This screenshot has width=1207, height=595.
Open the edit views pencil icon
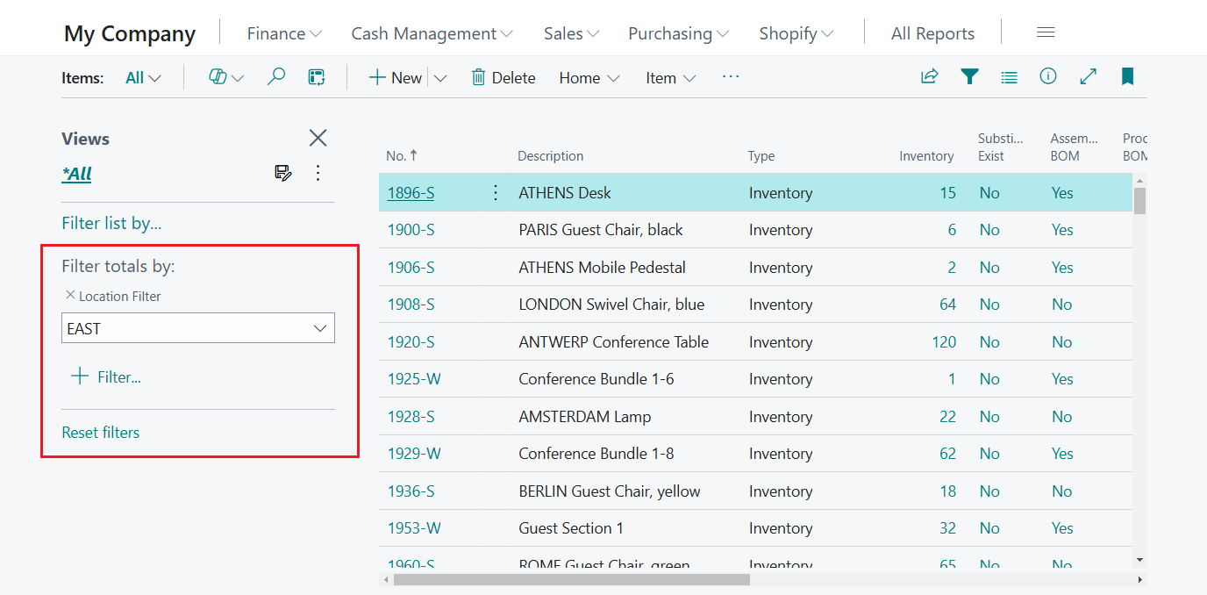[282, 173]
